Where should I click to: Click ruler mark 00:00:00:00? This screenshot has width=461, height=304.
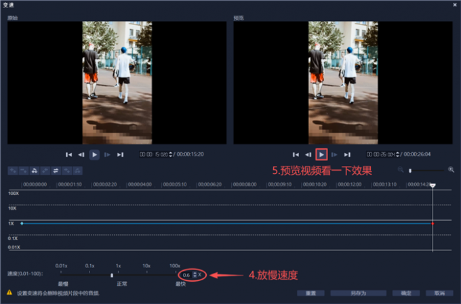(x=35, y=184)
